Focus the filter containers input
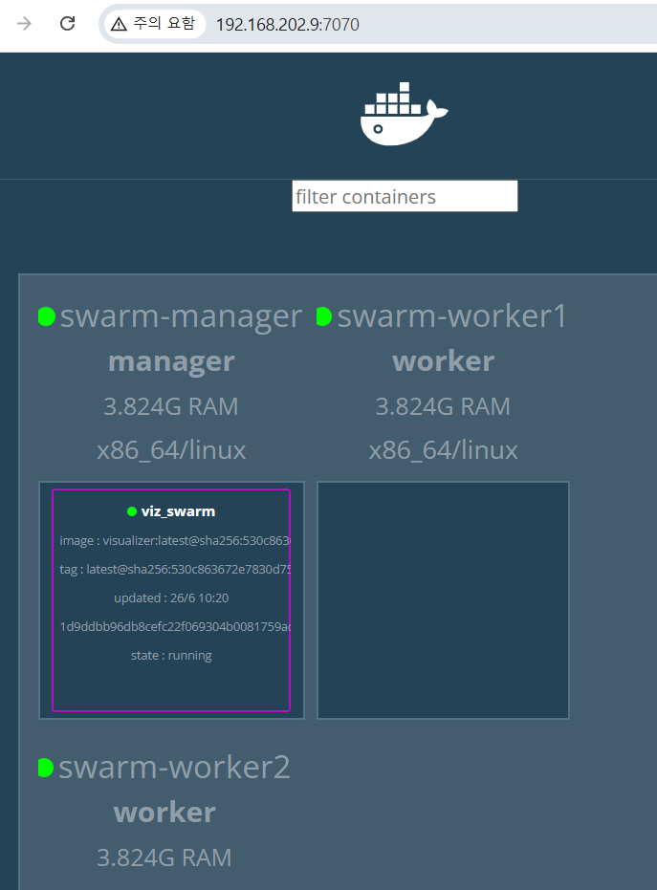Image resolution: width=657 pixels, height=890 pixels. point(405,196)
